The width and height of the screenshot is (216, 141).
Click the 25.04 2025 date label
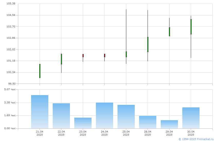coord(126,133)
